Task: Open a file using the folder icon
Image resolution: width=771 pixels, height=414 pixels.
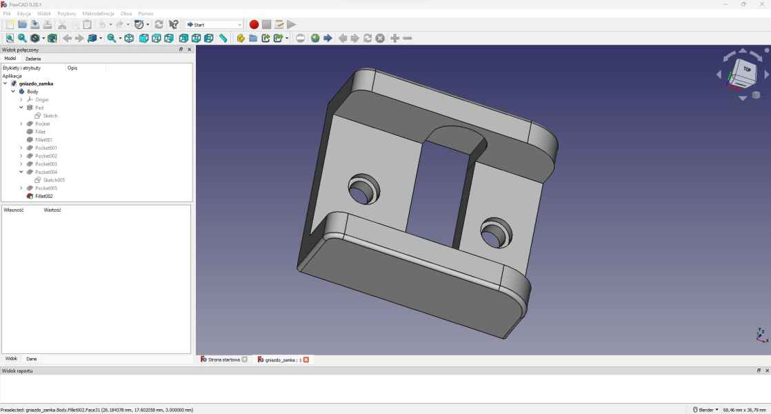Action: (x=22, y=25)
